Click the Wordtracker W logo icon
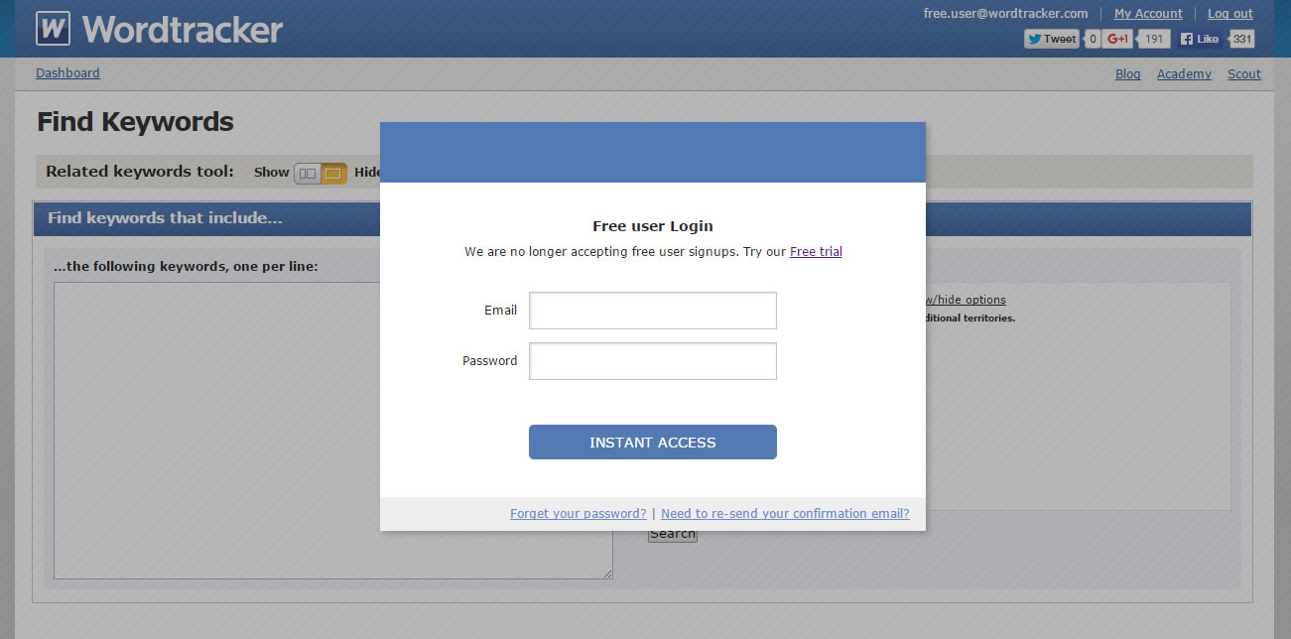1291x639 pixels. [52, 28]
